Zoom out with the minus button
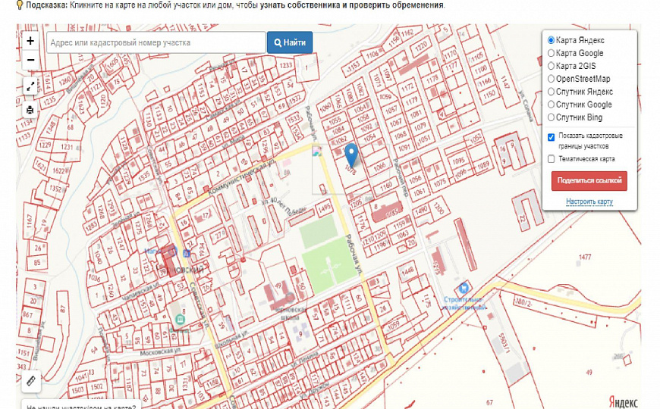The height and width of the screenshot is (409, 660). 30,60
